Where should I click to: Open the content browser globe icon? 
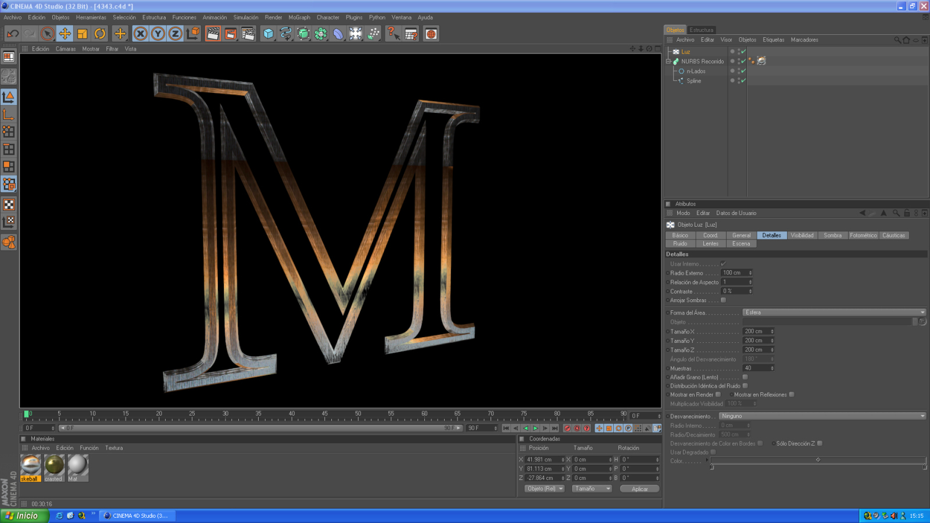pos(431,34)
